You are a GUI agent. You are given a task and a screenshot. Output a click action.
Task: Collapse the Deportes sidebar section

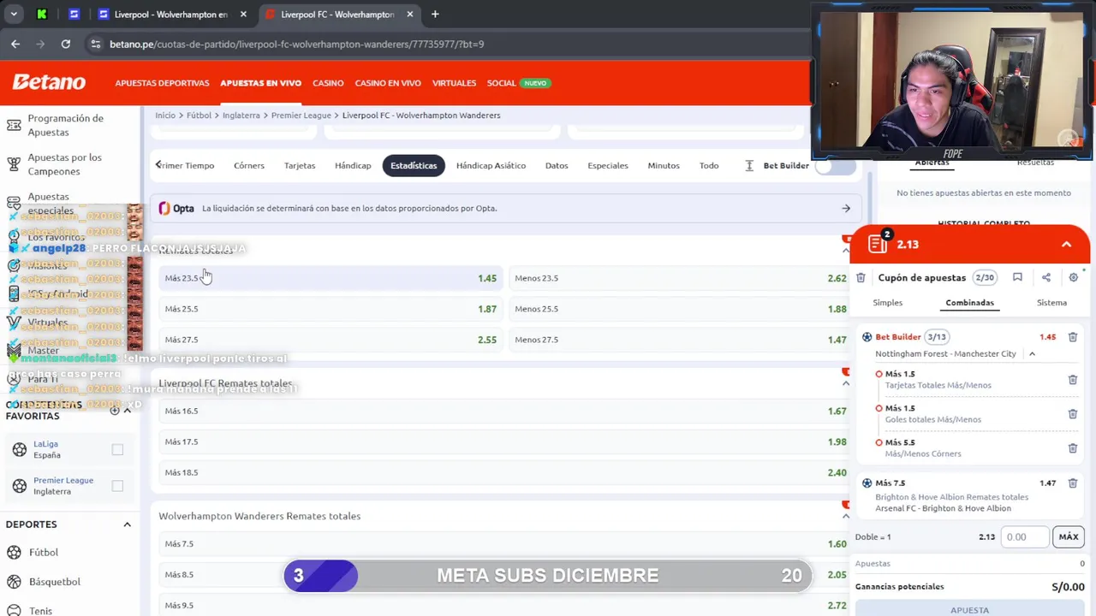[x=127, y=524]
